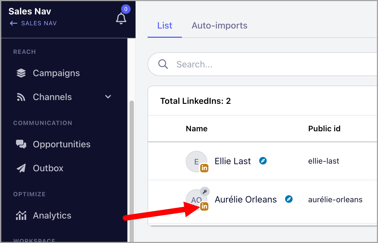Image resolution: width=378 pixels, height=243 pixels.
Task: Open the Outbox section
Action: (x=48, y=168)
